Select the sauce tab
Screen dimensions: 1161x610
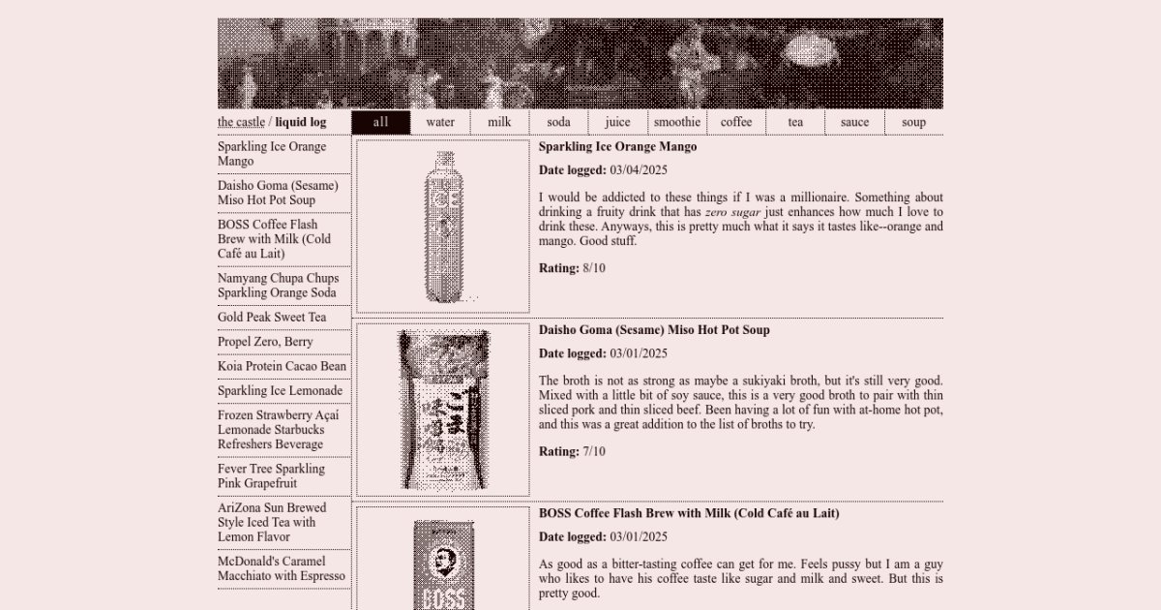click(x=854, y=122)
